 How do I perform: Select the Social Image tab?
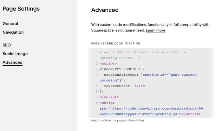coord(15,54)
